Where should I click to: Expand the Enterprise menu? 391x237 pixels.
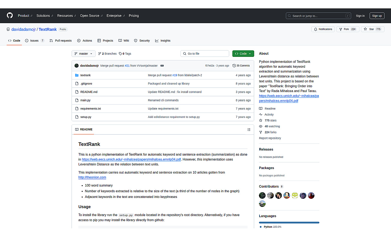pyautogui.click(x=115, y=16)
